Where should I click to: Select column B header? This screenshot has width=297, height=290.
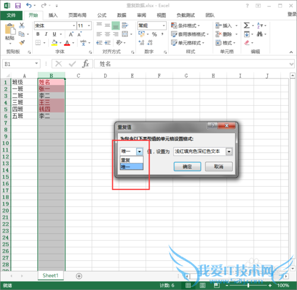tap(51, 75)
